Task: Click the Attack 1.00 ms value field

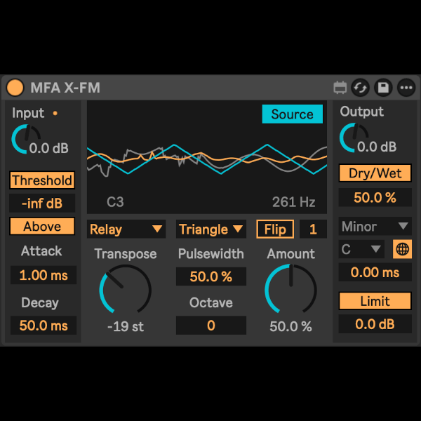Action: tap(44, 275)
